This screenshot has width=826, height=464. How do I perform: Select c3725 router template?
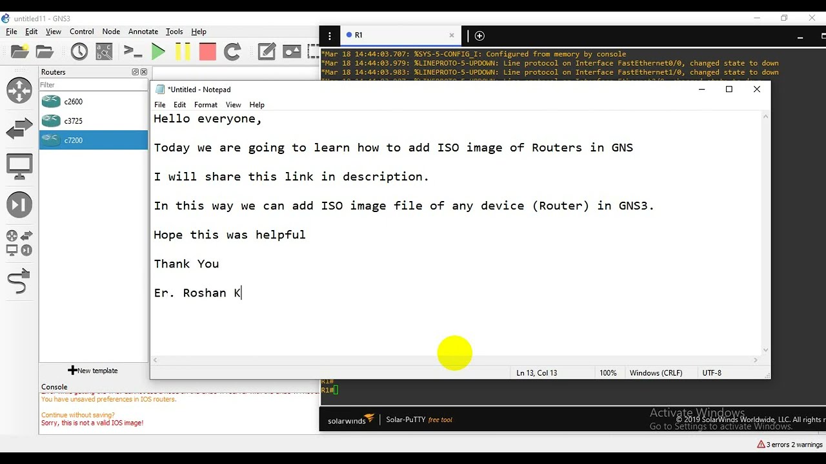point(94,121)
